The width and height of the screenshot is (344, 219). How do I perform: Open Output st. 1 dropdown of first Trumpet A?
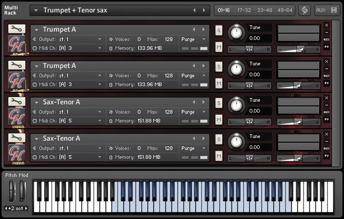(x=99, y=39)
